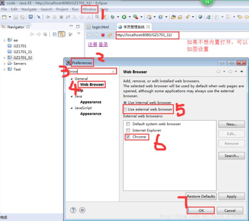This screenshot has height=221, width=249.
Task: Click the red Stop loading icon
Action: point(103,35)
